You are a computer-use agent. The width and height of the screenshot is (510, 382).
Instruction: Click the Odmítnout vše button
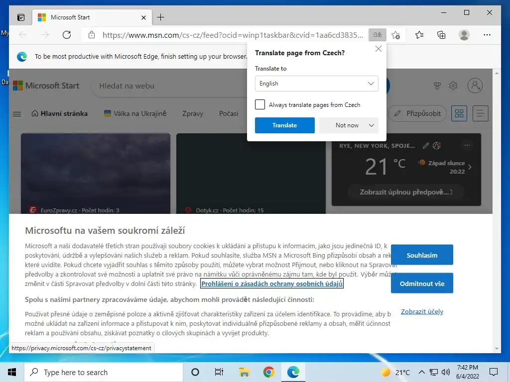(x=422, y=283)
